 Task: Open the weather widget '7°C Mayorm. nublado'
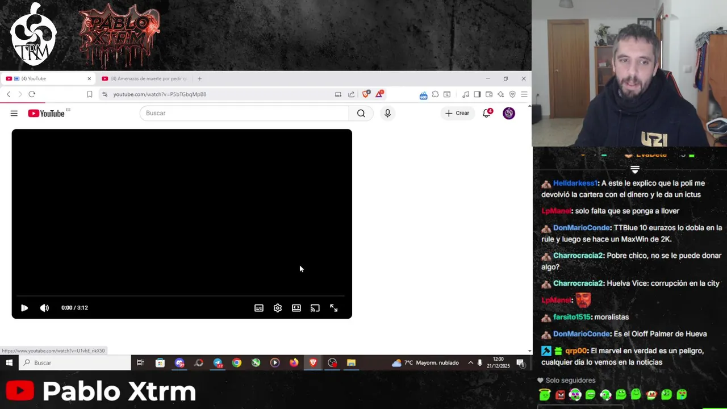click(x=425, y=363)
